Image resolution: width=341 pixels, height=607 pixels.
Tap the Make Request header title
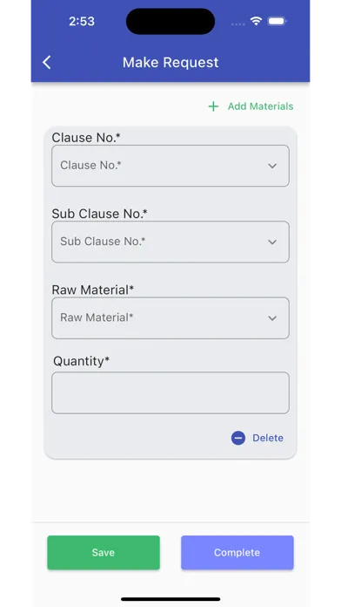170,62
